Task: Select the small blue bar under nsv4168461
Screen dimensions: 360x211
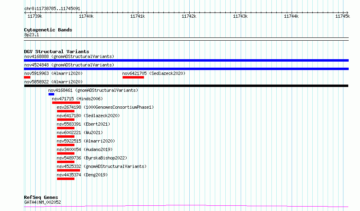Action: click(x=51, y=94)
